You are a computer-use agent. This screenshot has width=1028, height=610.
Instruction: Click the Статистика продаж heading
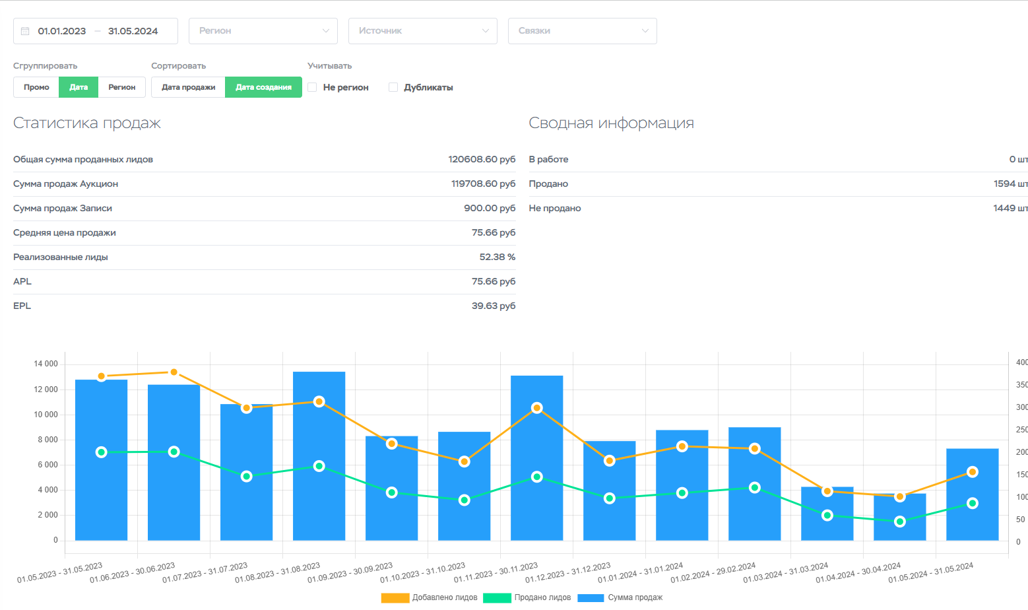click(87, 123)
